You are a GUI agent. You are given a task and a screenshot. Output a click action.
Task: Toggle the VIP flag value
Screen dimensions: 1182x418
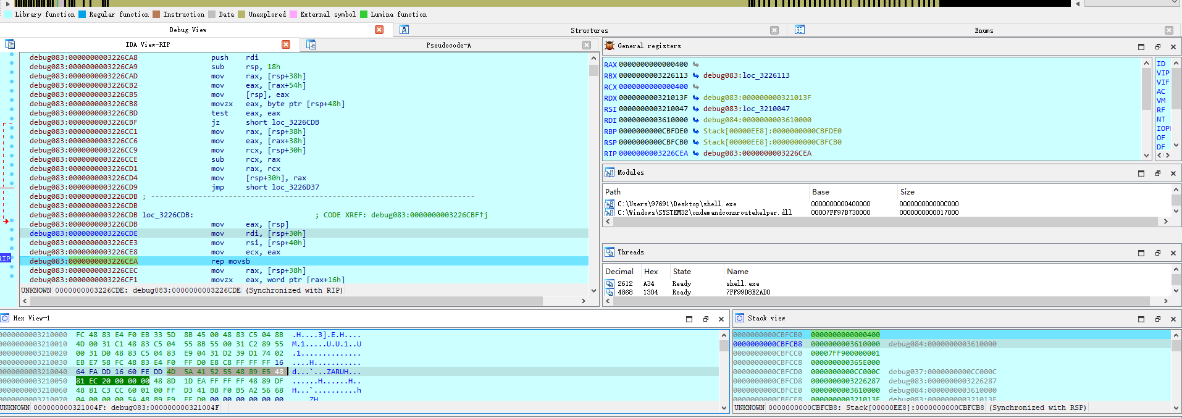(x=1163, y=73)
